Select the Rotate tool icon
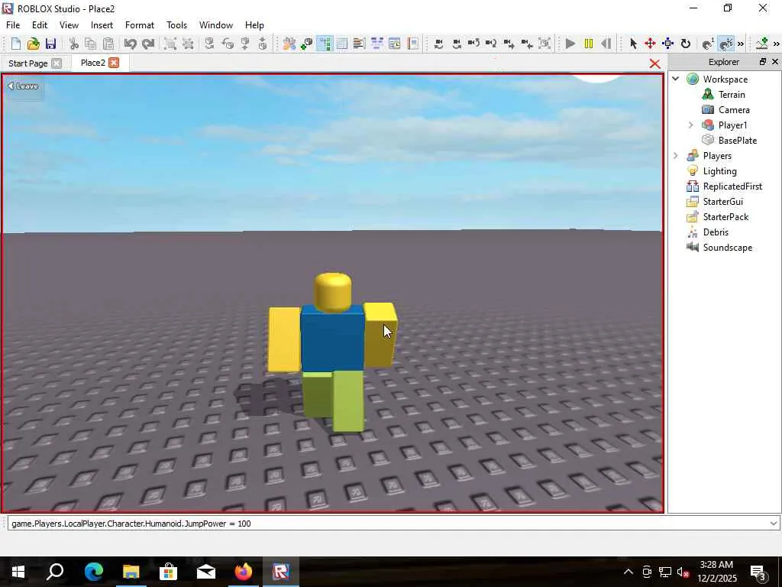This screenshot has height=587, width=782. (686, 44)
